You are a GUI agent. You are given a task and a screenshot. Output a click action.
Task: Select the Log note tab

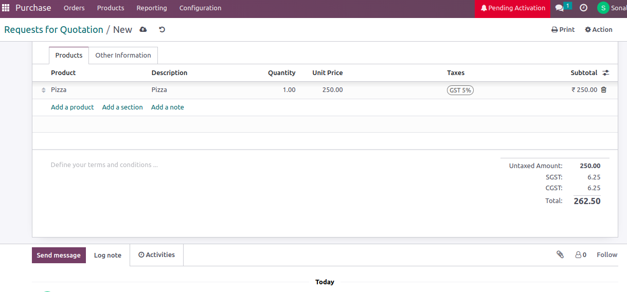(108, 255)
